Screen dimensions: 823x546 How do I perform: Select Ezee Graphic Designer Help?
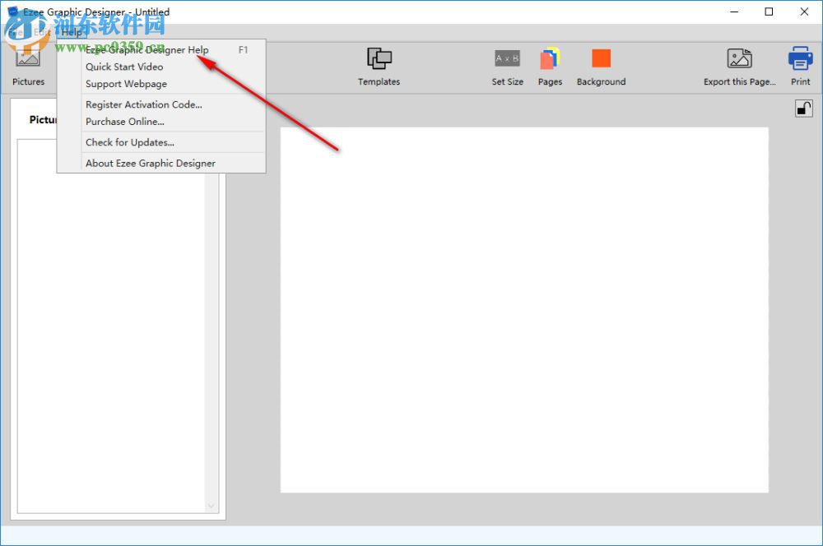click(x=146, y=49)
